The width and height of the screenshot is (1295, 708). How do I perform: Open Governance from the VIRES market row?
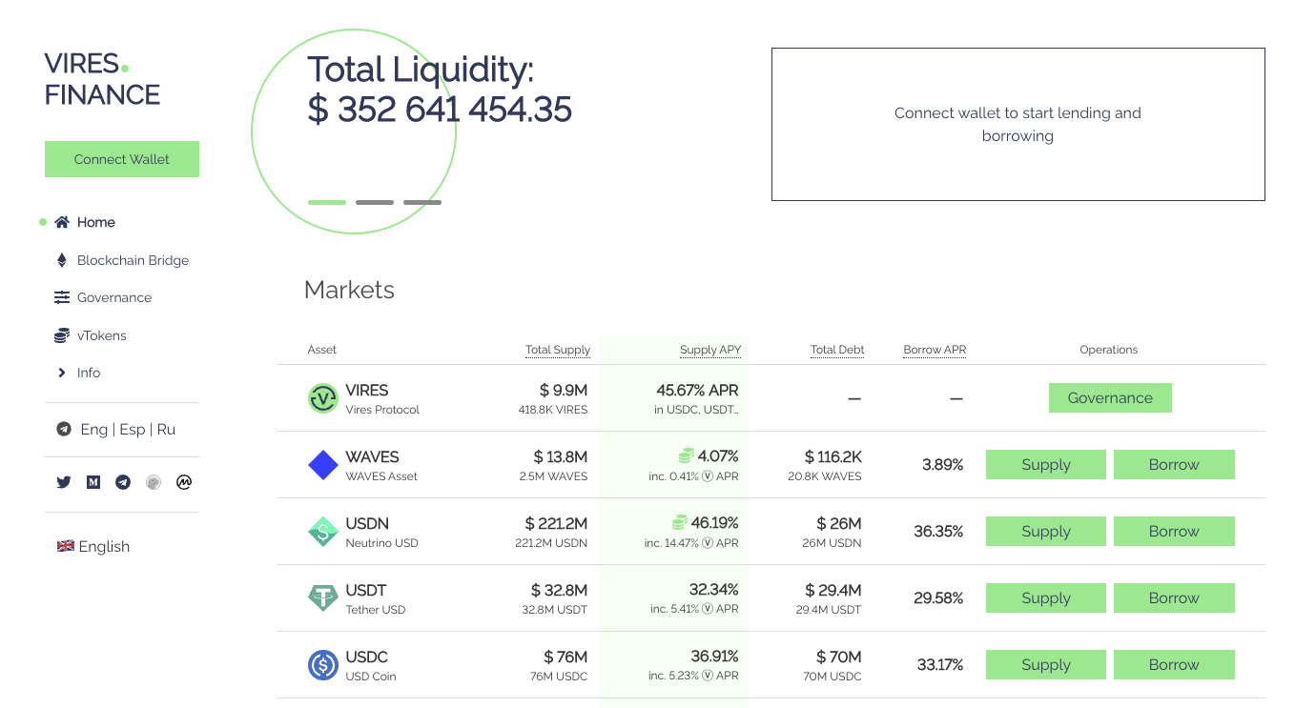click(x=1110, y=397)
